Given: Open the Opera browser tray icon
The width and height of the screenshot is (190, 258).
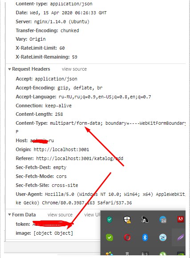Looking at the screenshot, I should 127,237.
